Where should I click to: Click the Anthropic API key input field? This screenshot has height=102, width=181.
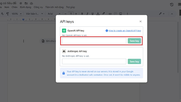point(94,61)
